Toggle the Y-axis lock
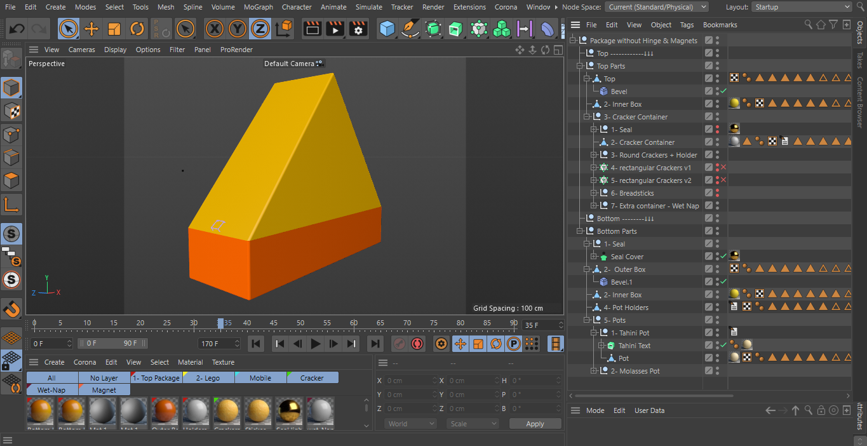Viewport: 867px width, 446px height. click(x=238, y=29)
